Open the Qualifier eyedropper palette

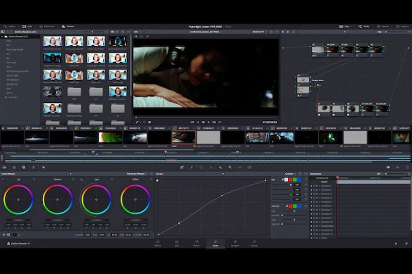(x=192, y=167)
